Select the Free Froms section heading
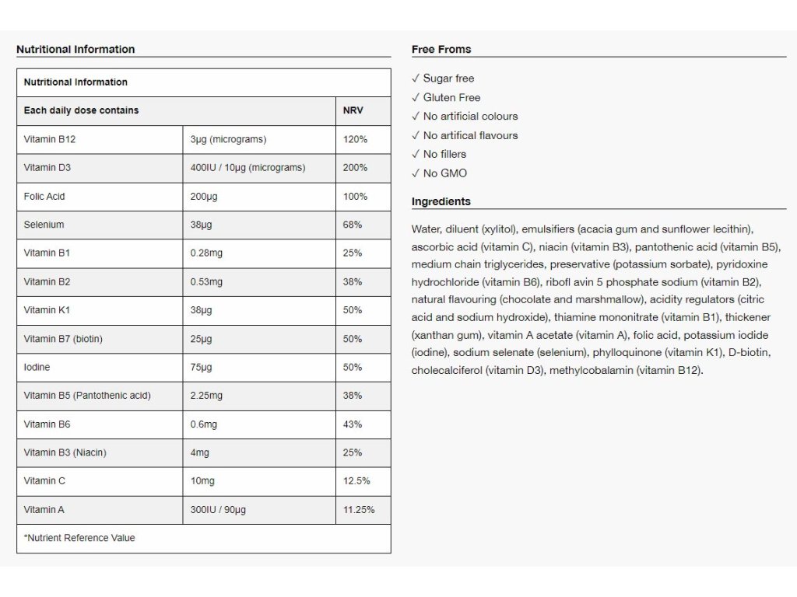797x597 pixels. click(x=441, y=49)
